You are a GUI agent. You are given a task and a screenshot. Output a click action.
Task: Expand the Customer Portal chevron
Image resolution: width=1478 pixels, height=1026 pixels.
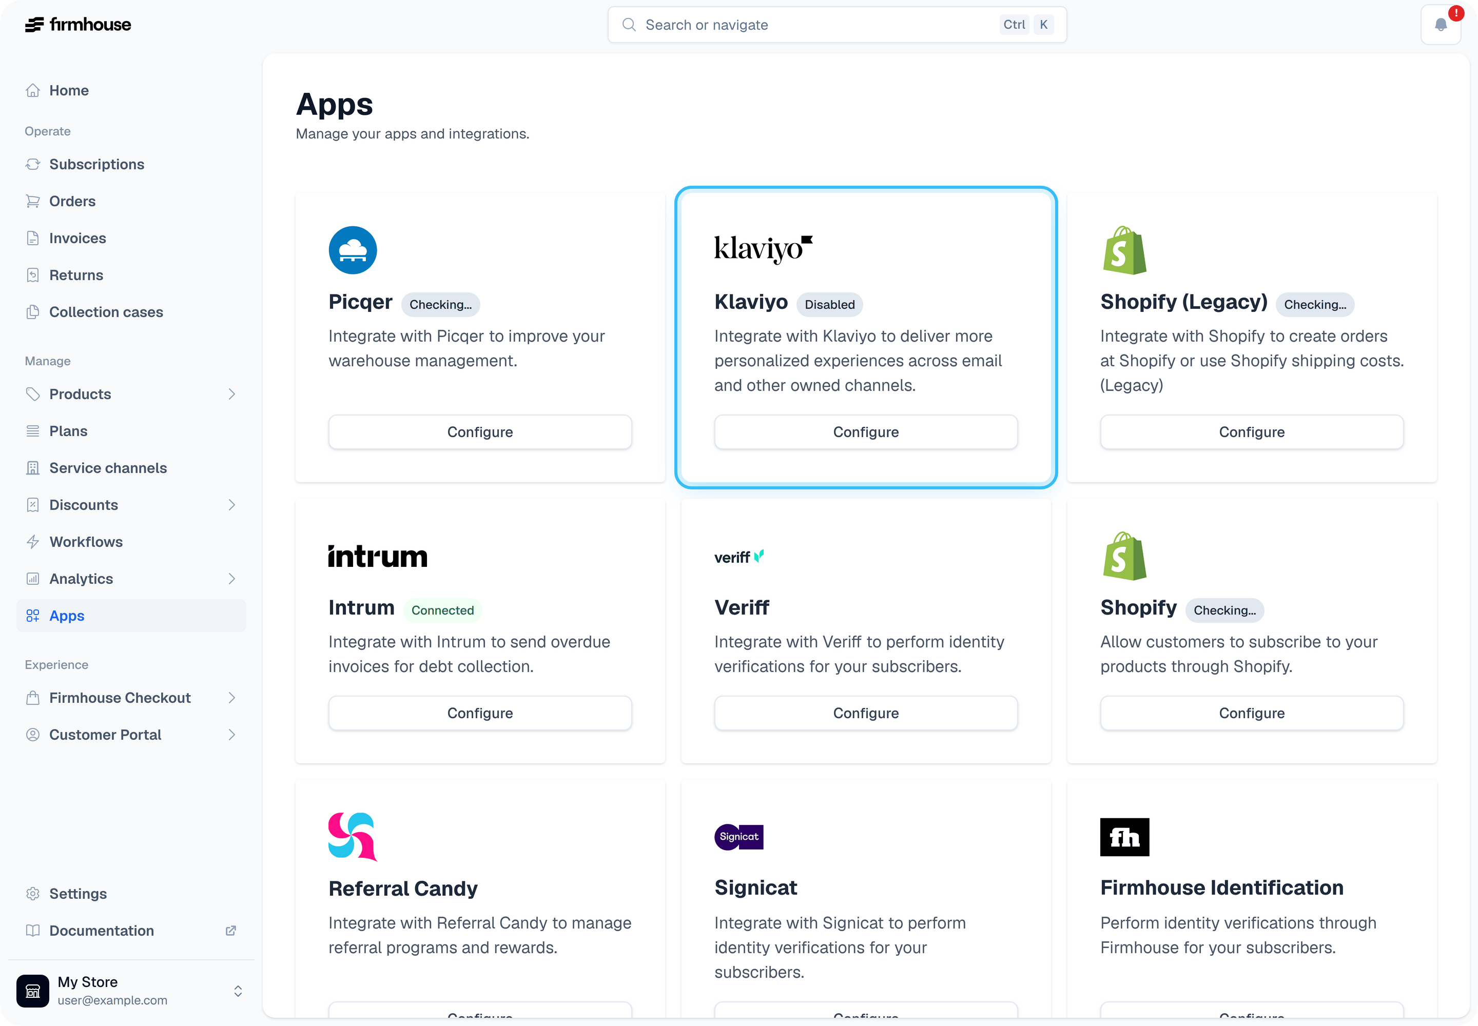[x=231, y=735]
